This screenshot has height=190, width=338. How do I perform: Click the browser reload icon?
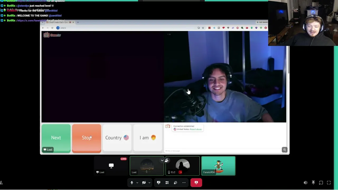[52, 28]
